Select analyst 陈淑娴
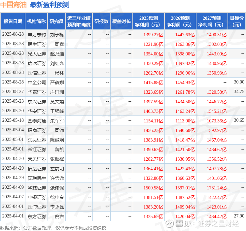Viewport: 246px width, 231px height. coord(57,140)
